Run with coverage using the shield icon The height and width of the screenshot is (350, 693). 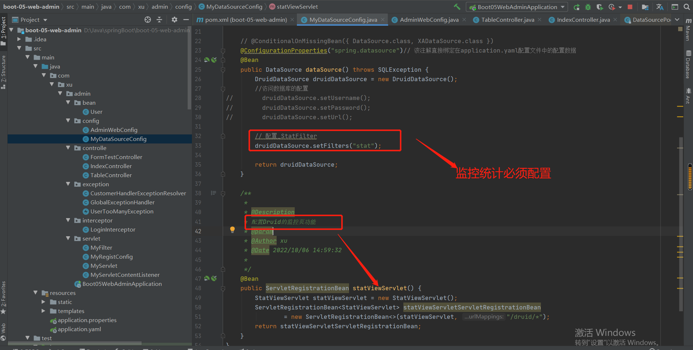coord(600,7)
